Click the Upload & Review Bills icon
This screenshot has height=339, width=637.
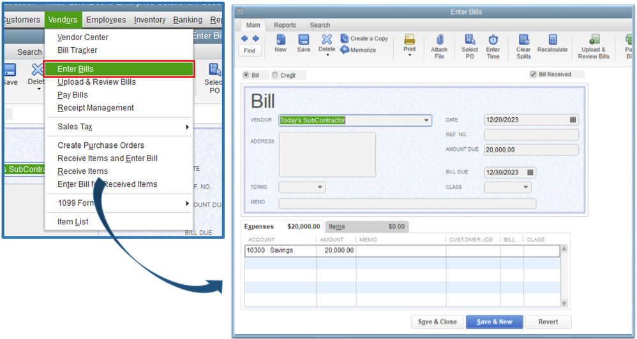(594, 40)
